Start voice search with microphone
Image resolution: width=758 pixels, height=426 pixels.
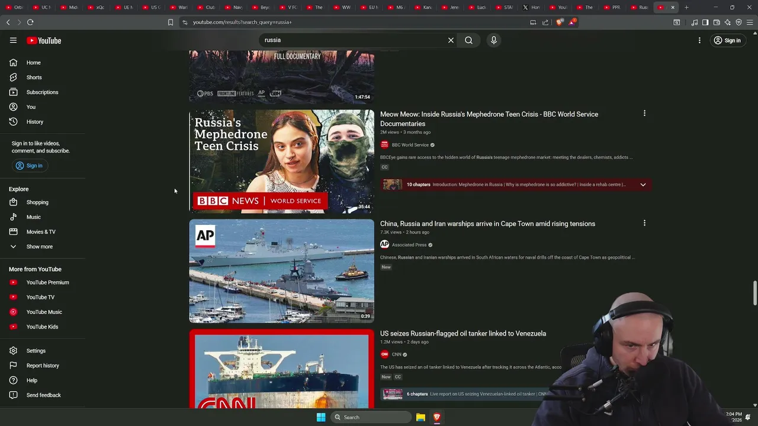click(x=493, y=40)
